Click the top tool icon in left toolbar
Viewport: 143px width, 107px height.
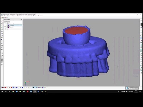[x=2, y=20]
